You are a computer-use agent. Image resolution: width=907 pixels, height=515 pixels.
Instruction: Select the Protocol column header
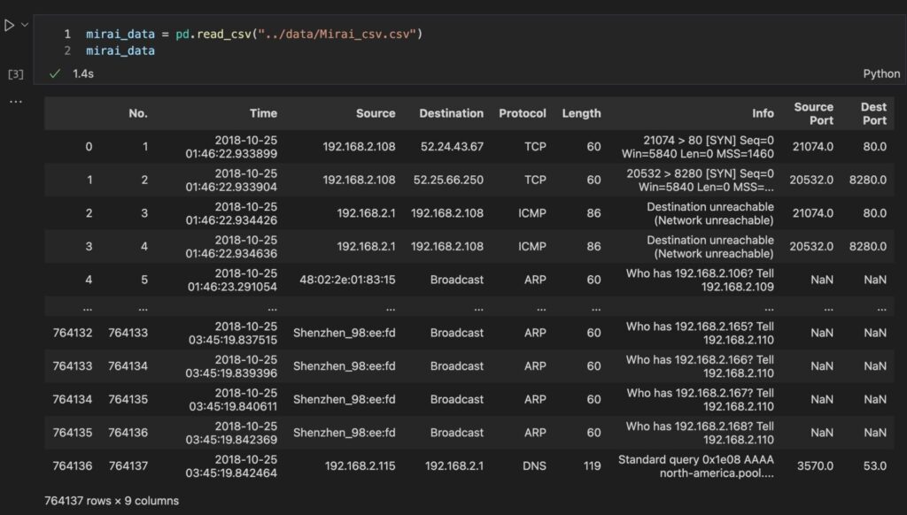tap(523, 113)
